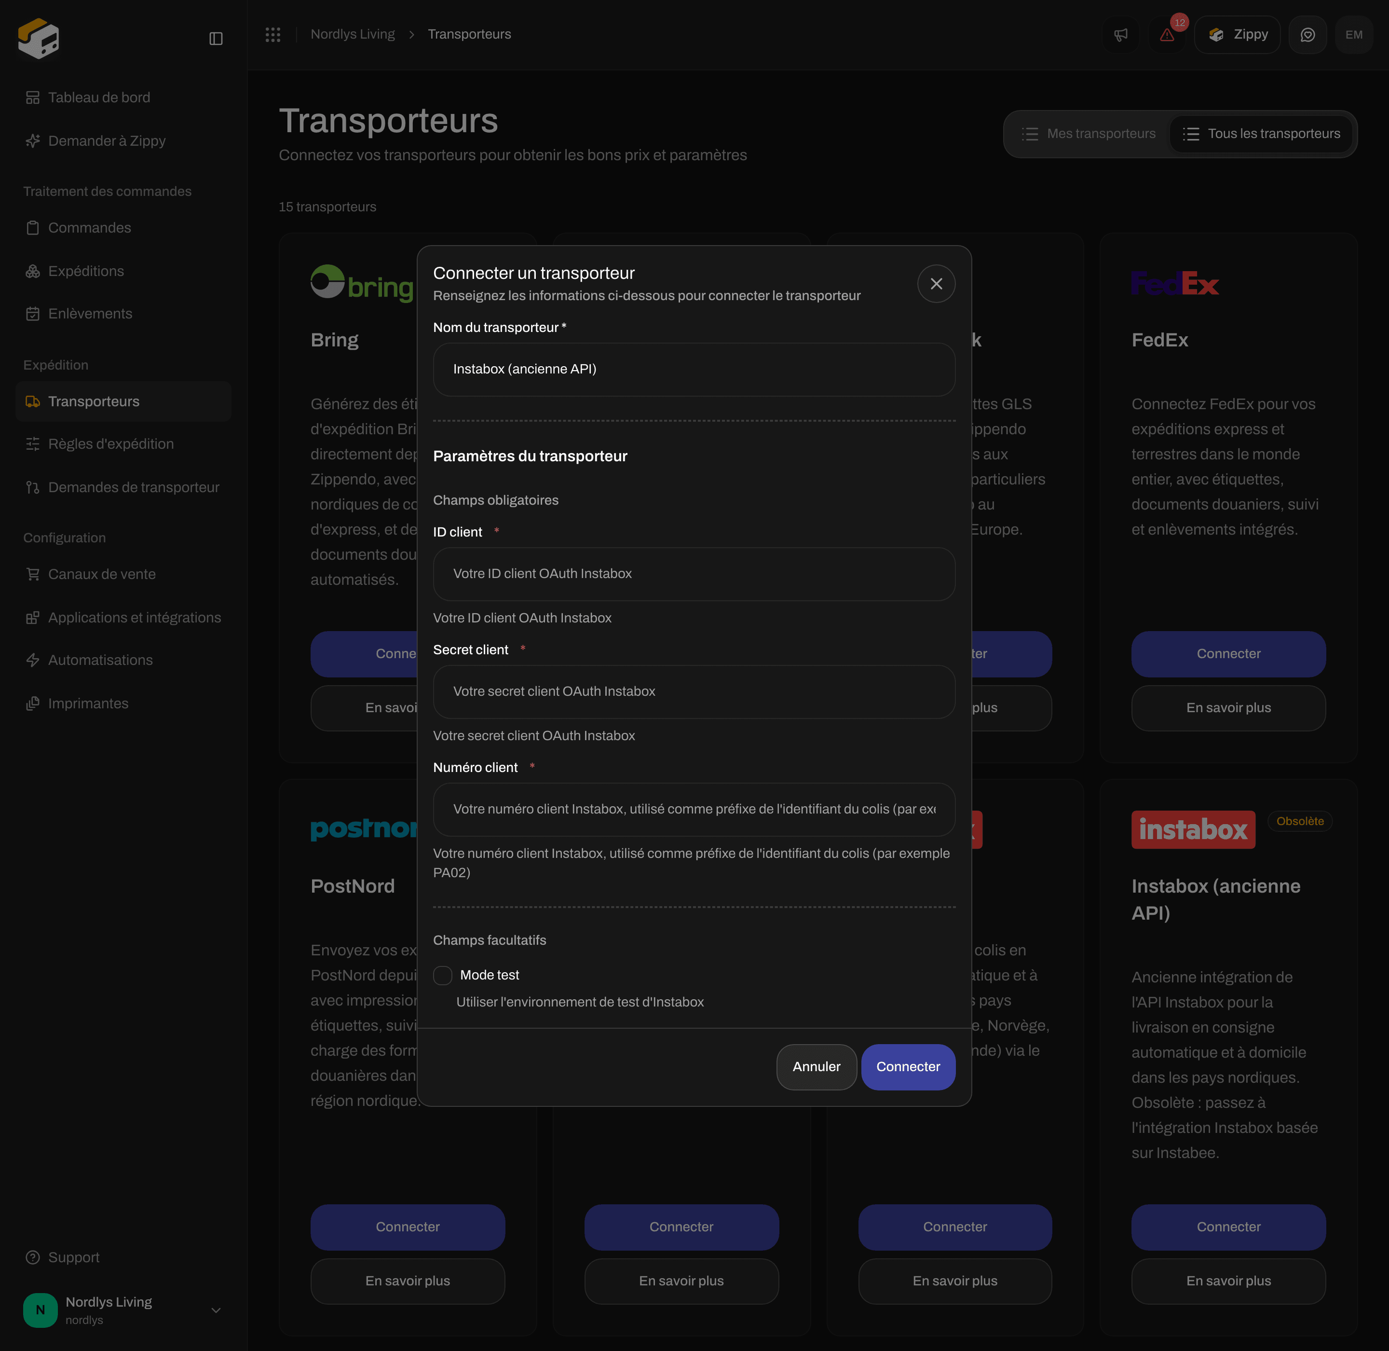Viewport: 1389px width, 1351px height.
Task: Click En savoir plus on PostNord card
Action: pos(408,1281)
